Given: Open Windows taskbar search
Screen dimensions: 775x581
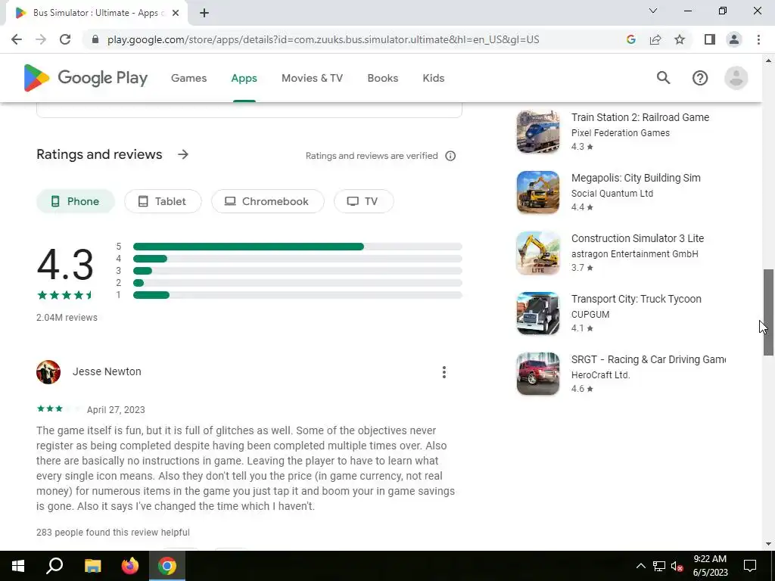Looking at the screenshot, I should [x=54, y=566].
